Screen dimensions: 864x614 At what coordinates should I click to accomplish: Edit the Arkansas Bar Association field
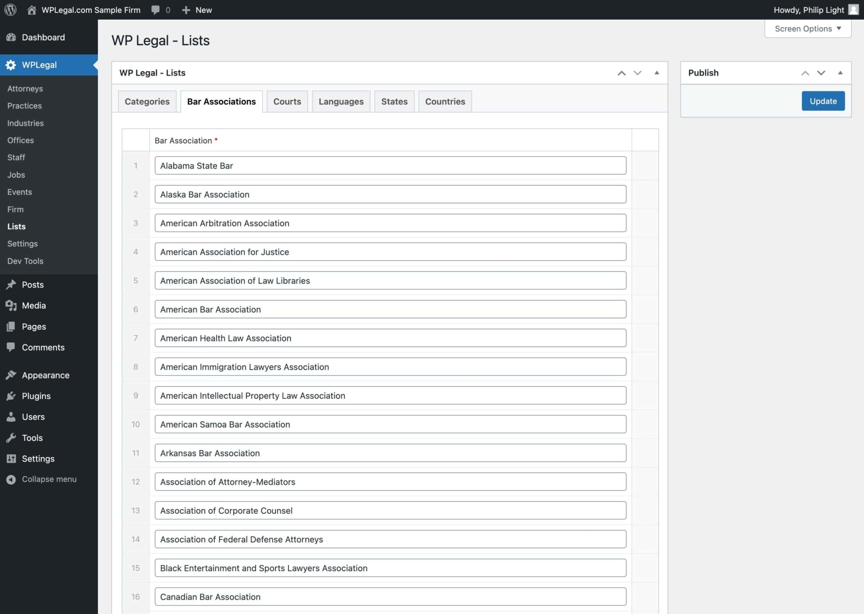(390, 453)
